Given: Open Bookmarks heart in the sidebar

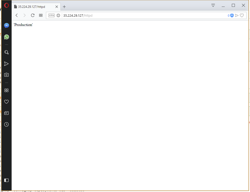Looking at the screenshot, I should [x=7, y=102].
